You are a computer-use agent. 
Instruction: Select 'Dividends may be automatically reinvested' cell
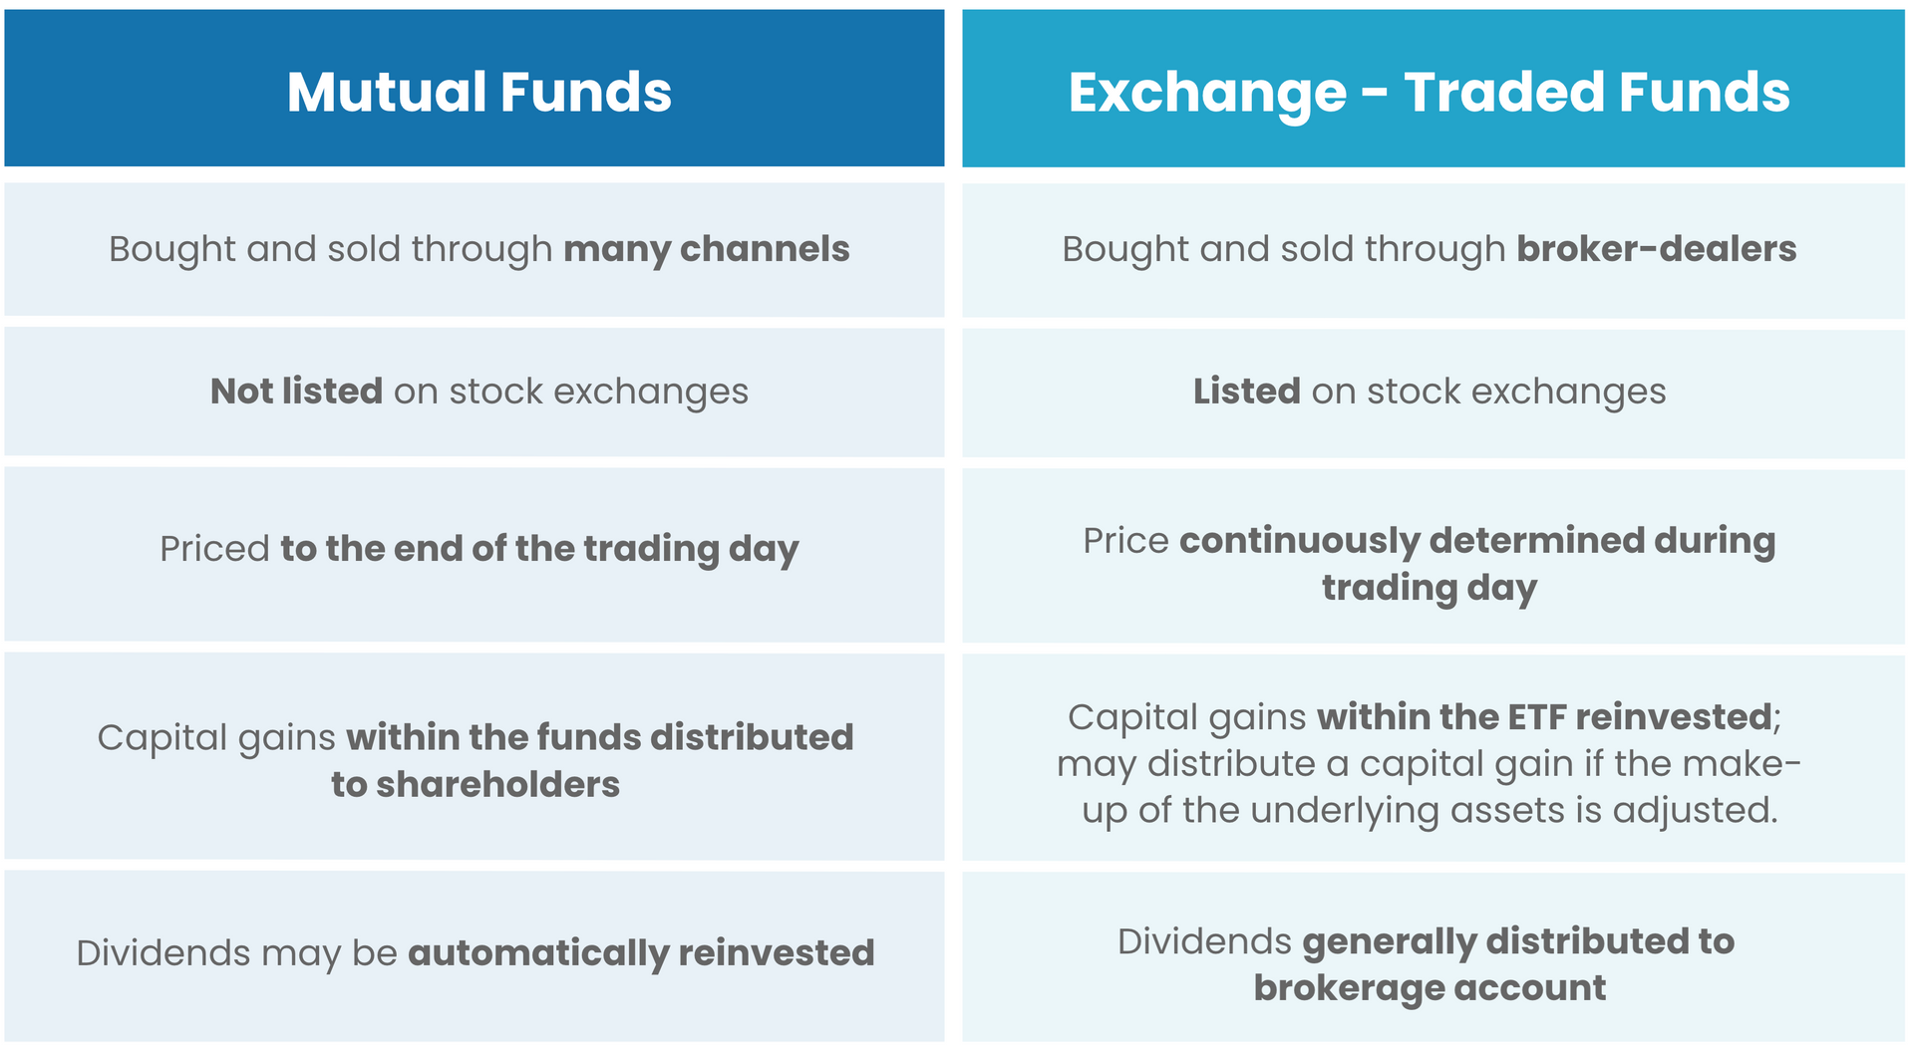tap(475, 956)
